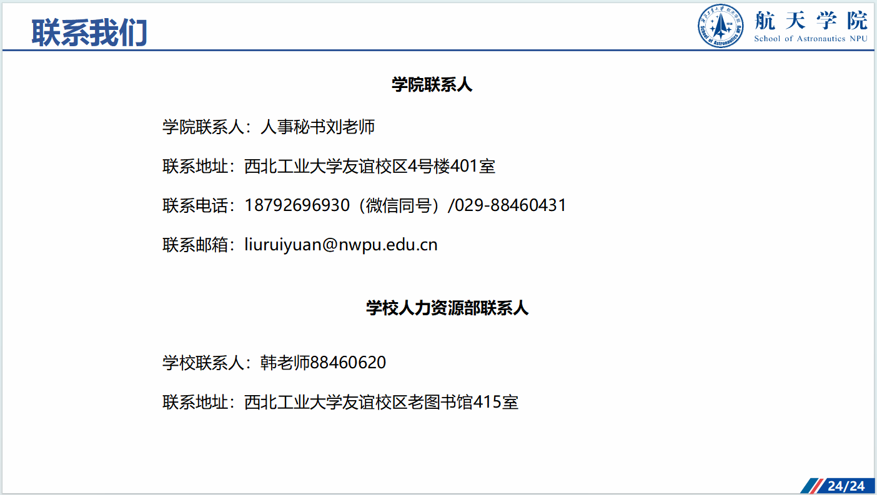This screenshot has width=877, height=495.
Task: Click the 航天学院 calligraphy title text
Action: click(x=811, y=21)
